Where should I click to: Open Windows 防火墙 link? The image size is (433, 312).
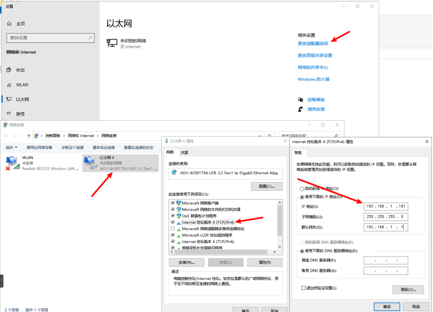tap(313, 79)
